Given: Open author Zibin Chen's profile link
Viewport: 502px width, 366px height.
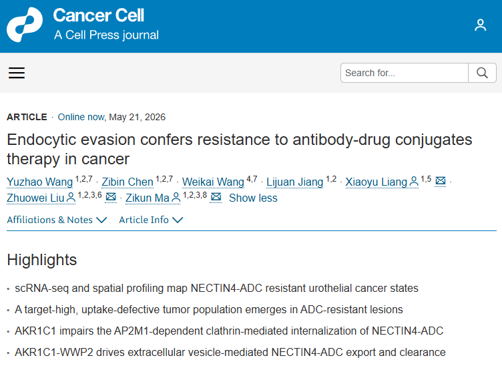Looking at the screenshot, I should (128, 182).
